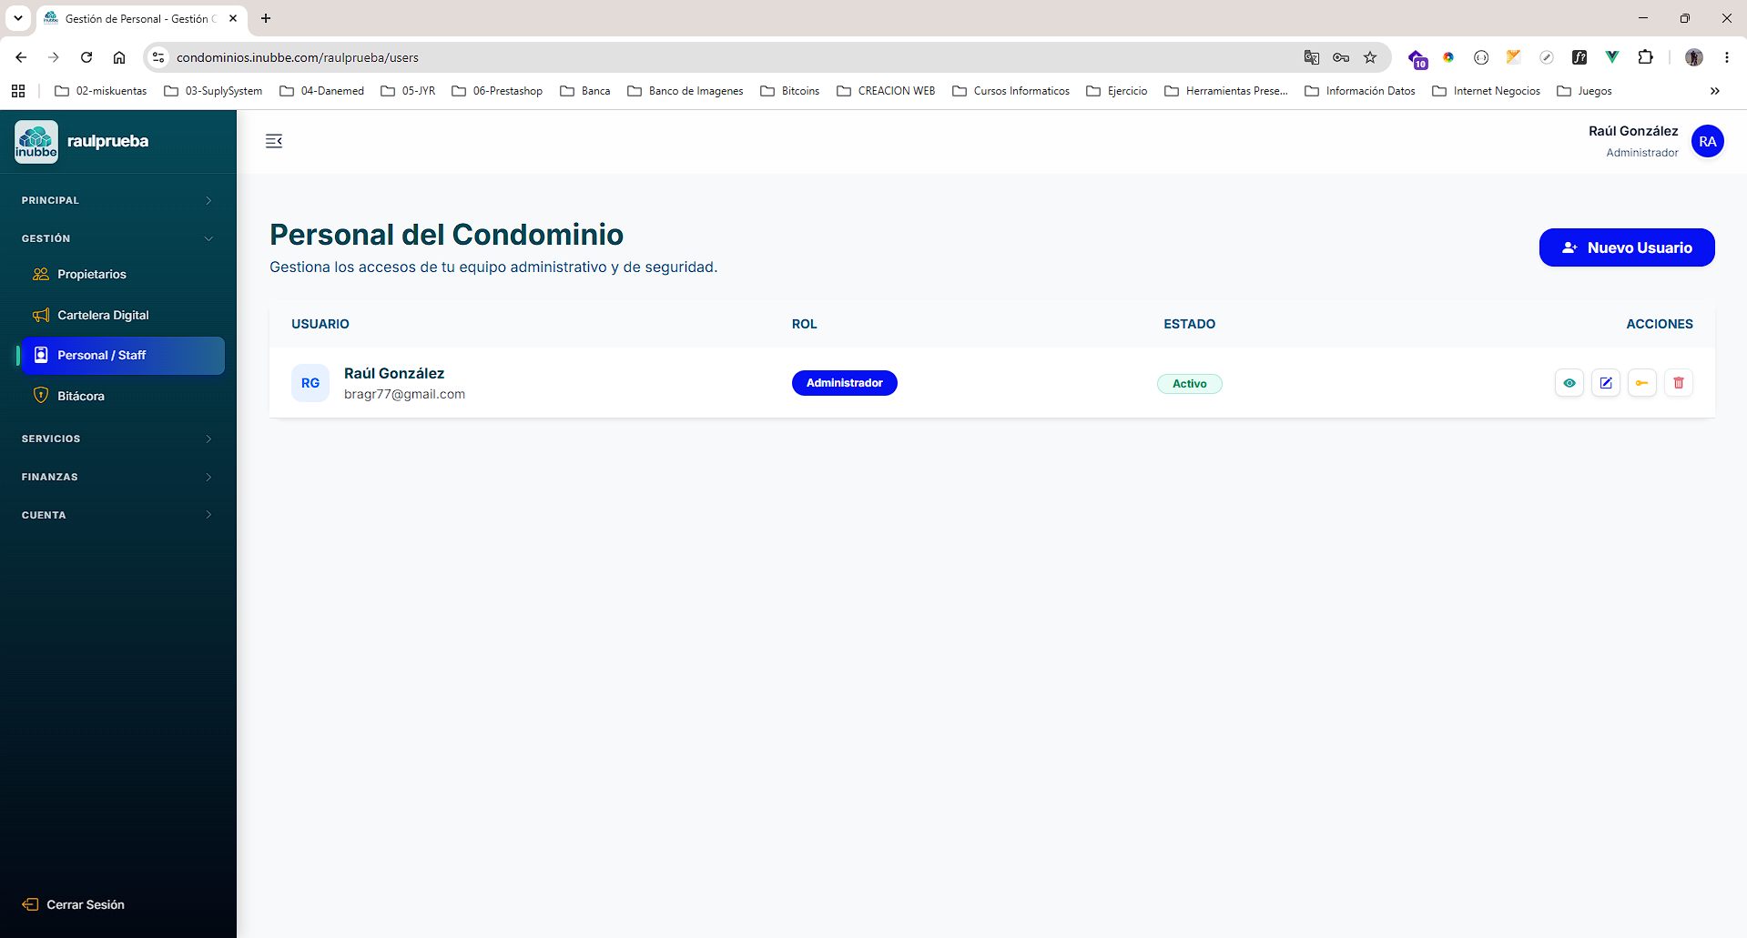Viewport: 1747px width, 938px height.
Task: Open the RA profile avatar
Action: [1707, 141]
